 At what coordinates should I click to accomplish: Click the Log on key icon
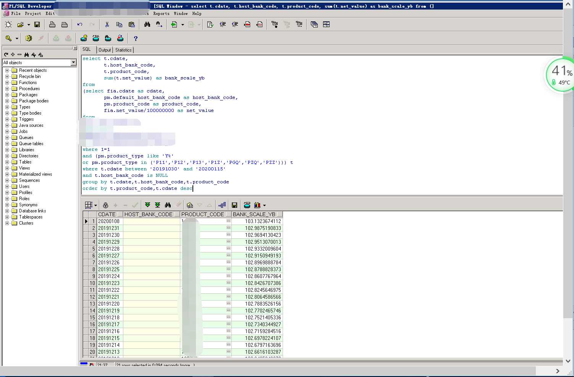coord(8,38)
